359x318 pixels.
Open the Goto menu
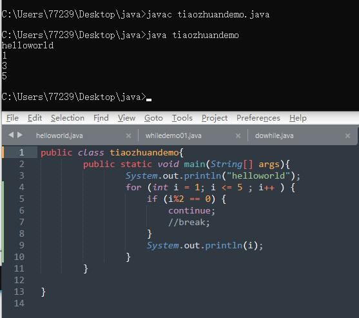tap(153, 118)
